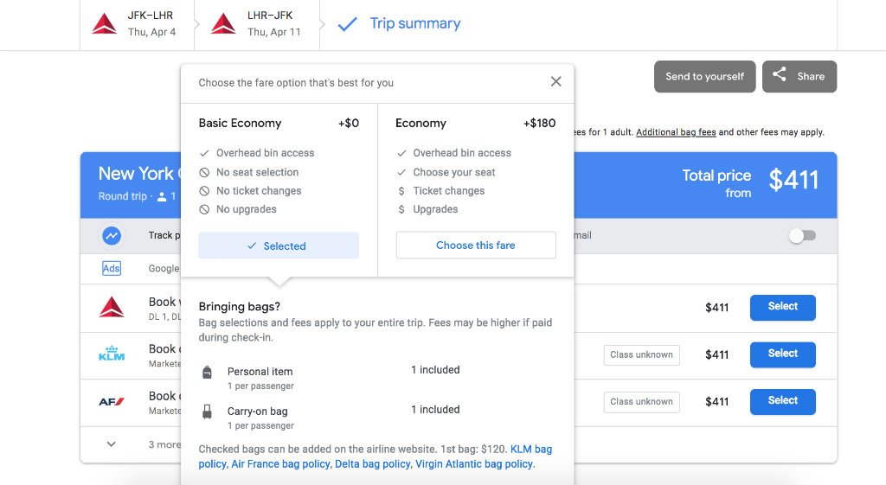Click the personal item backpack icon
The image size is (886, 485).
[x=207, y=373]
